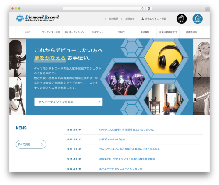Click 新人オーディションを見る button
This screenshot has width=219, height=185.
click(68, 102)
